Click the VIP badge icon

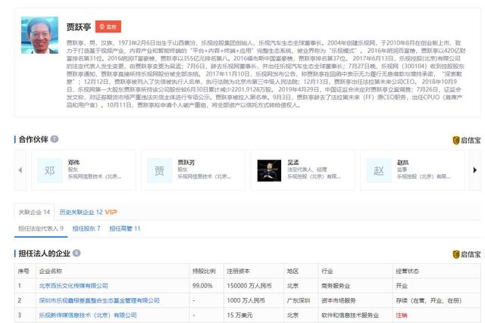(x=111, y=212)
